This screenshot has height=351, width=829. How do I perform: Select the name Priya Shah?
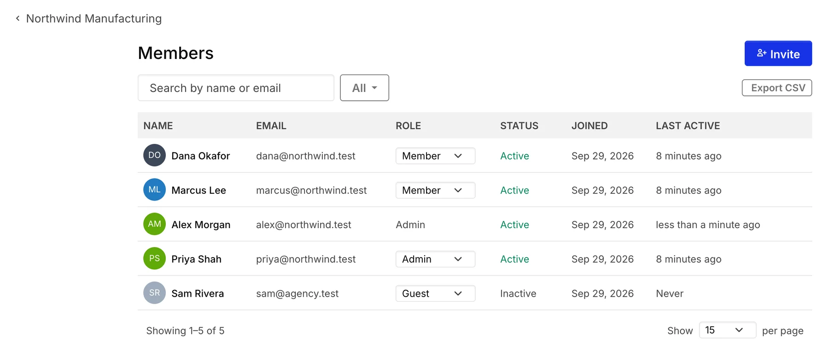point(196,259)
